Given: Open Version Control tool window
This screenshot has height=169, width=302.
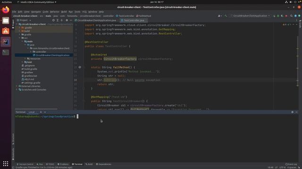Looking at the screenshot, I should tap(25, 164).
